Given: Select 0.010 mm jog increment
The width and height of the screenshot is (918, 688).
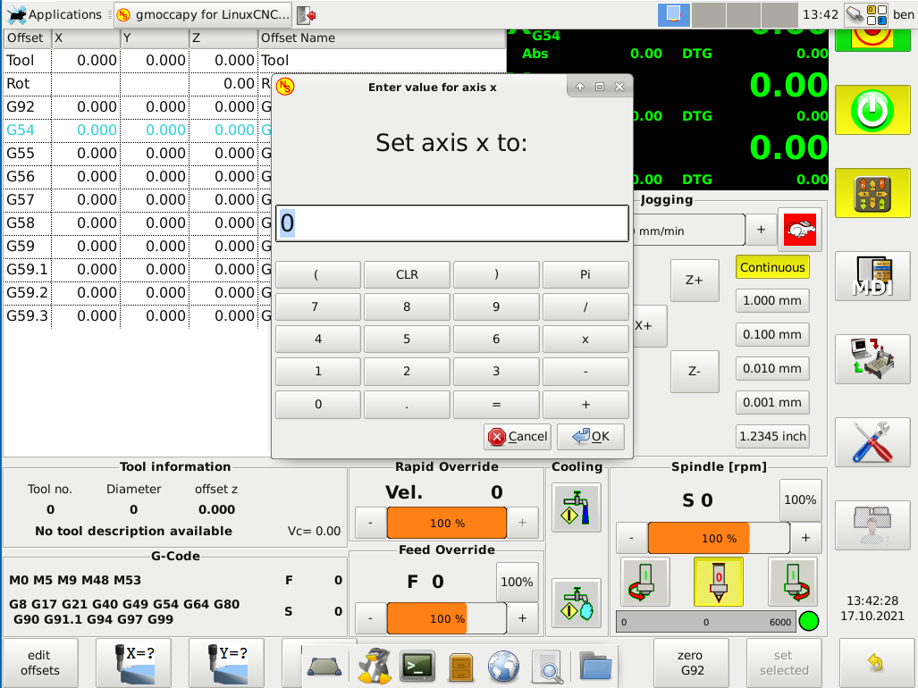Looking at the screenshot, I should coord(772,368).
